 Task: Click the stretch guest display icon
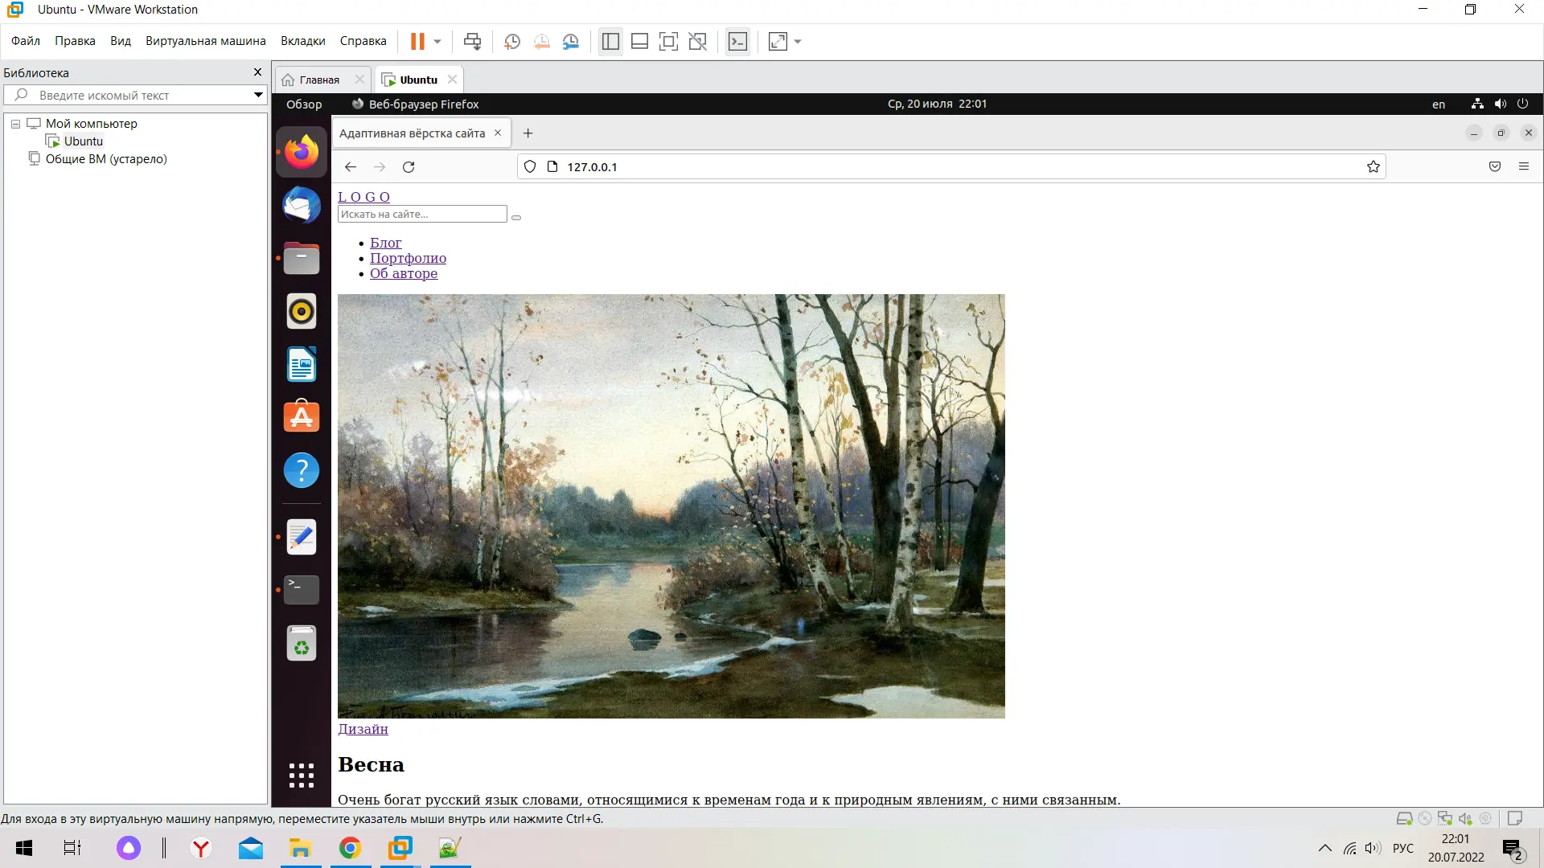pos(778,42)
